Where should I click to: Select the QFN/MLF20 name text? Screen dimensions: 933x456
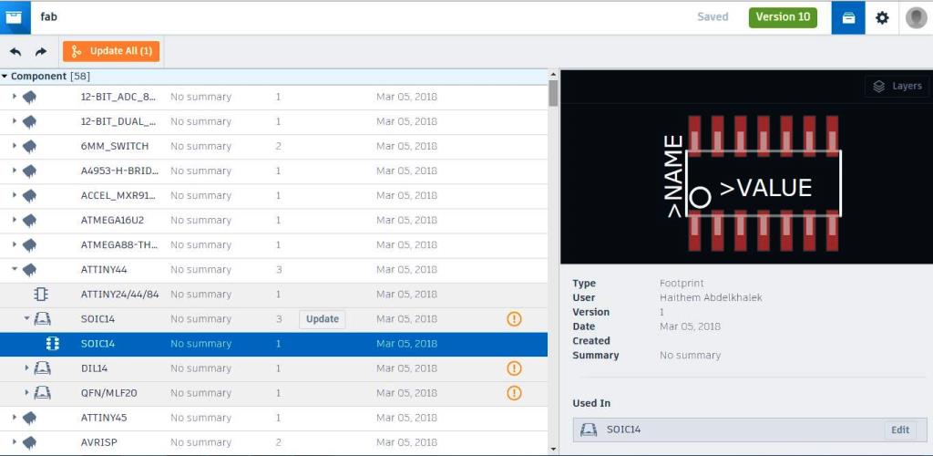(x=108, y=393)
